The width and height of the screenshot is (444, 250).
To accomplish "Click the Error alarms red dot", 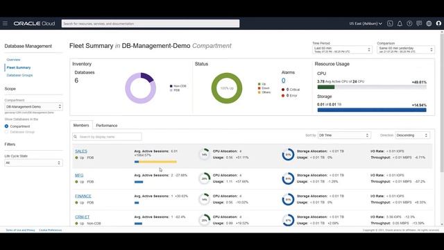I will tap(283, 96).
